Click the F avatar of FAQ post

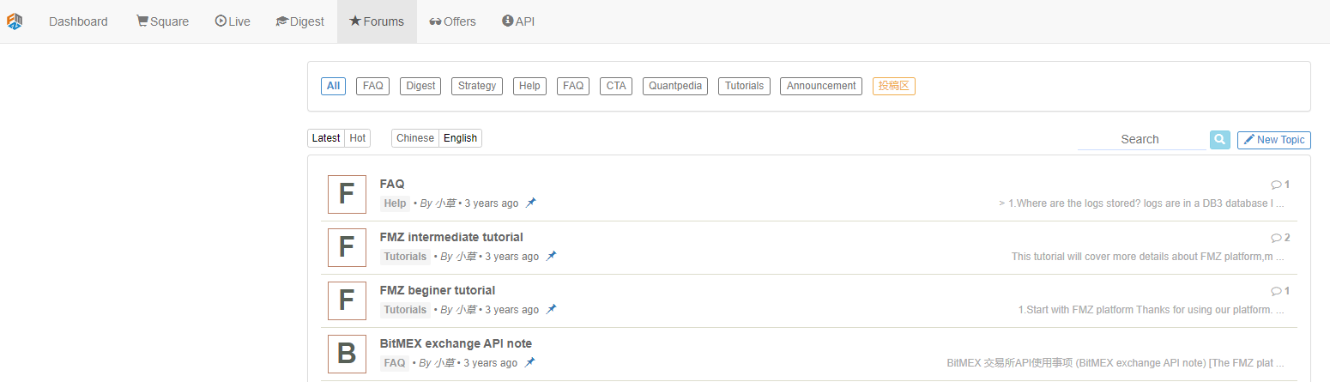pyautogui.click(x=347, y=194)
